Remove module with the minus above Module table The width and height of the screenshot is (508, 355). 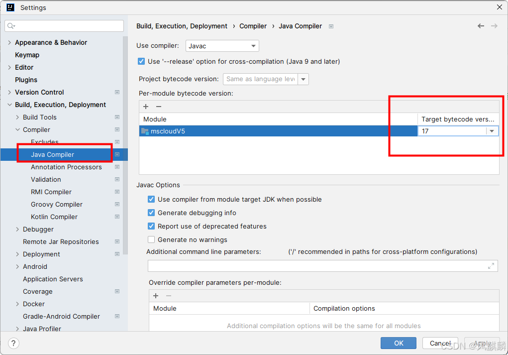[x=158, y=107]
